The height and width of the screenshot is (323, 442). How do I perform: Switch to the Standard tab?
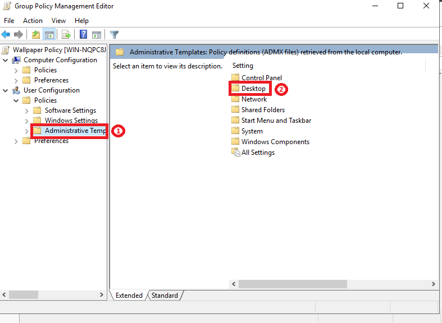[x=165, y=296]
